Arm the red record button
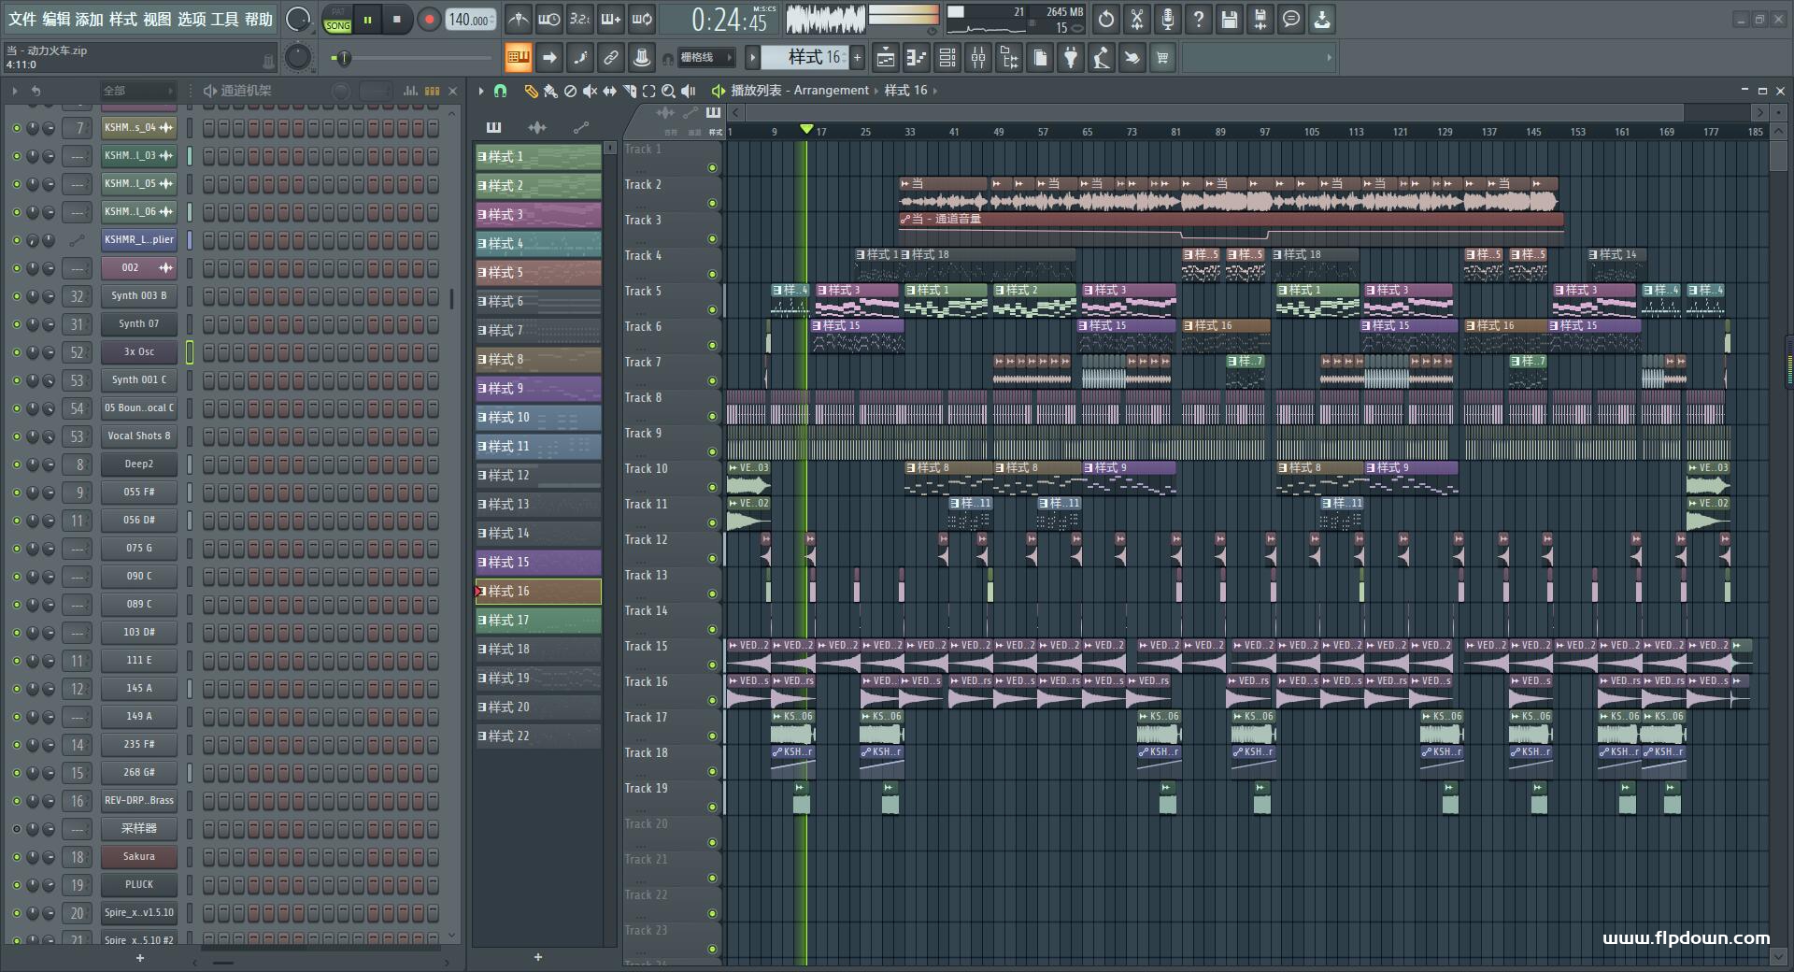Viewport: 1794px width, 972px height. tap(429, 20)
